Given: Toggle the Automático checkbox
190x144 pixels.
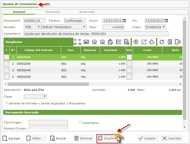Looking at the screenshot, I should [81, 122].
